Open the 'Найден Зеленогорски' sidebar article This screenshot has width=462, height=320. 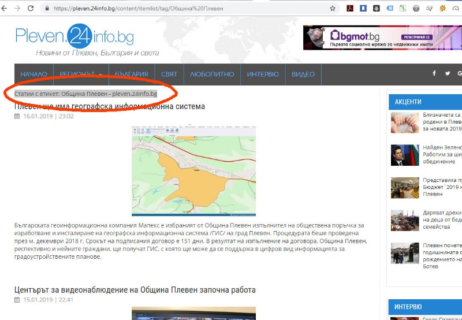pyautogui.click(x=442, y=154)
